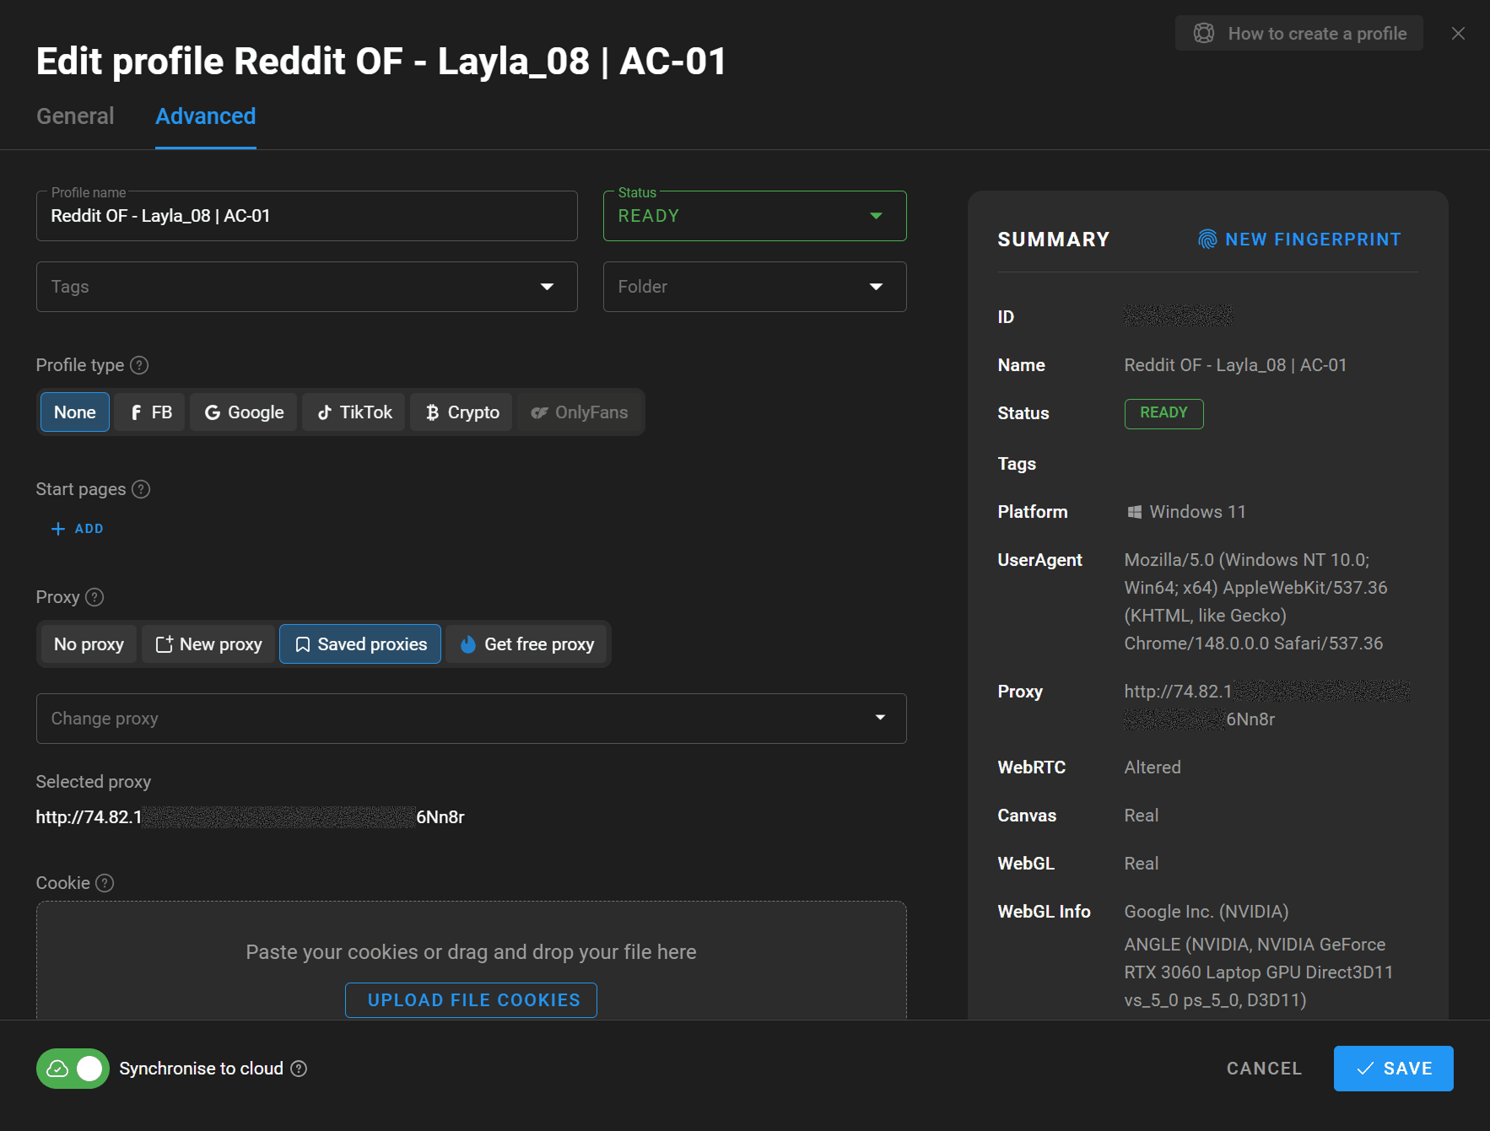Screen dimensions: 1490x1131
Task: Click the READY status badge in summary
Action: [x=1163, y=413]
